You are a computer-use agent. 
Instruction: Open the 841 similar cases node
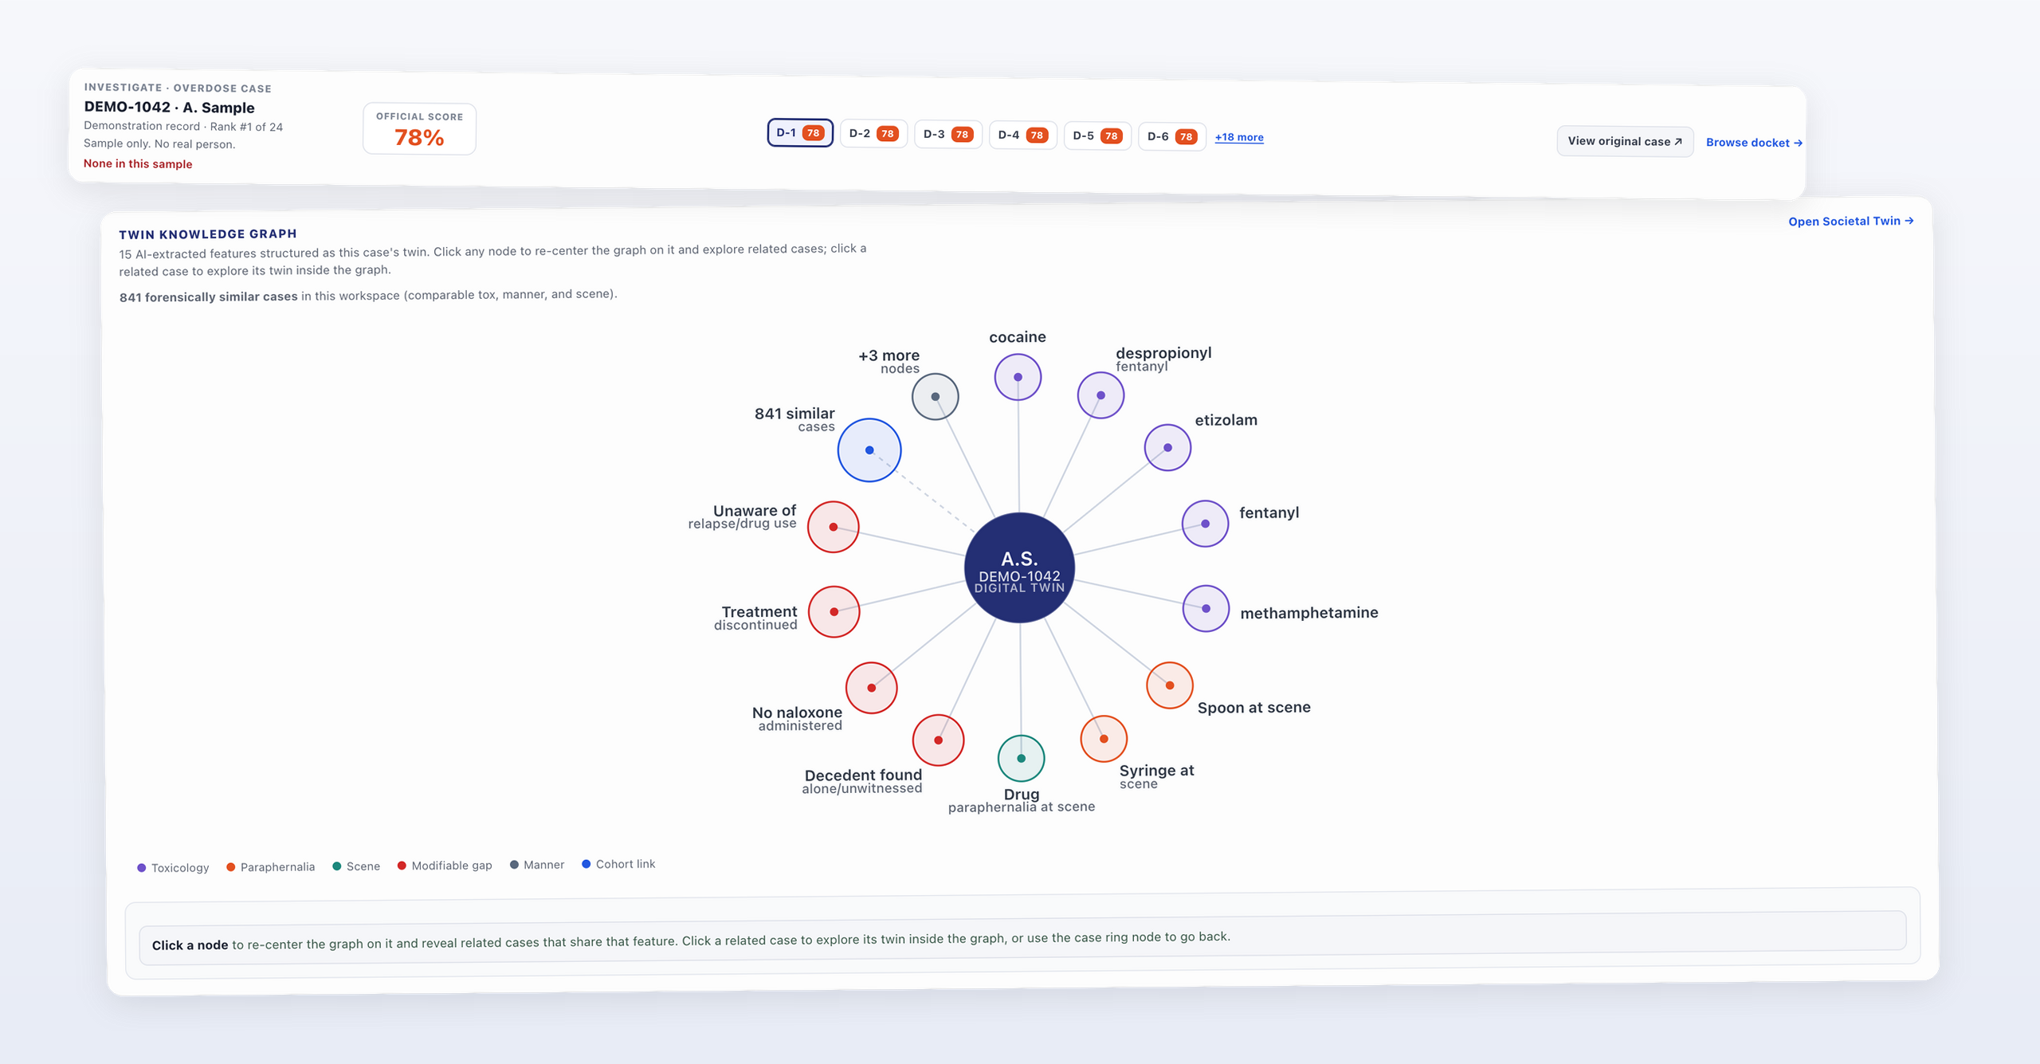[x=869, y=450]
